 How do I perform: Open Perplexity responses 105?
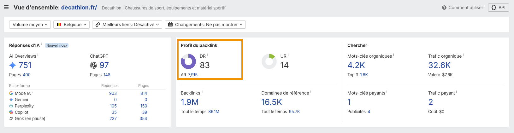click(113, 106)
